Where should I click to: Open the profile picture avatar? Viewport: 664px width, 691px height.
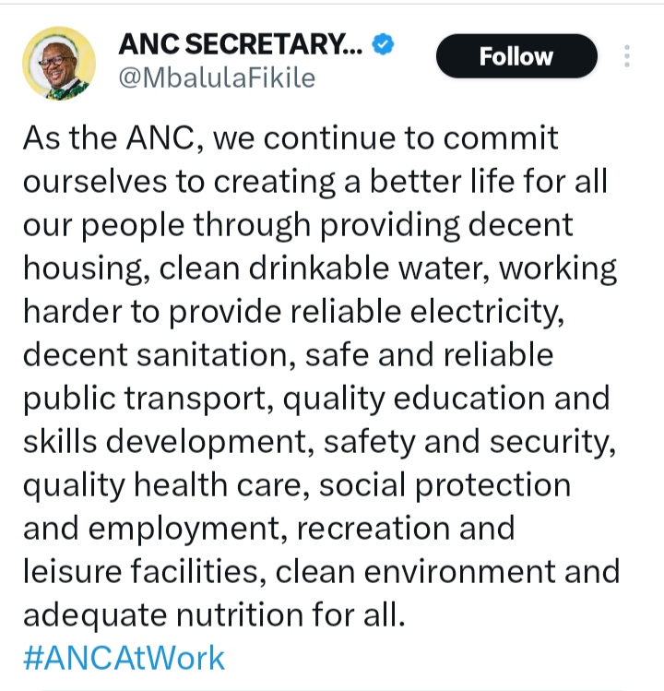point(59,64)
